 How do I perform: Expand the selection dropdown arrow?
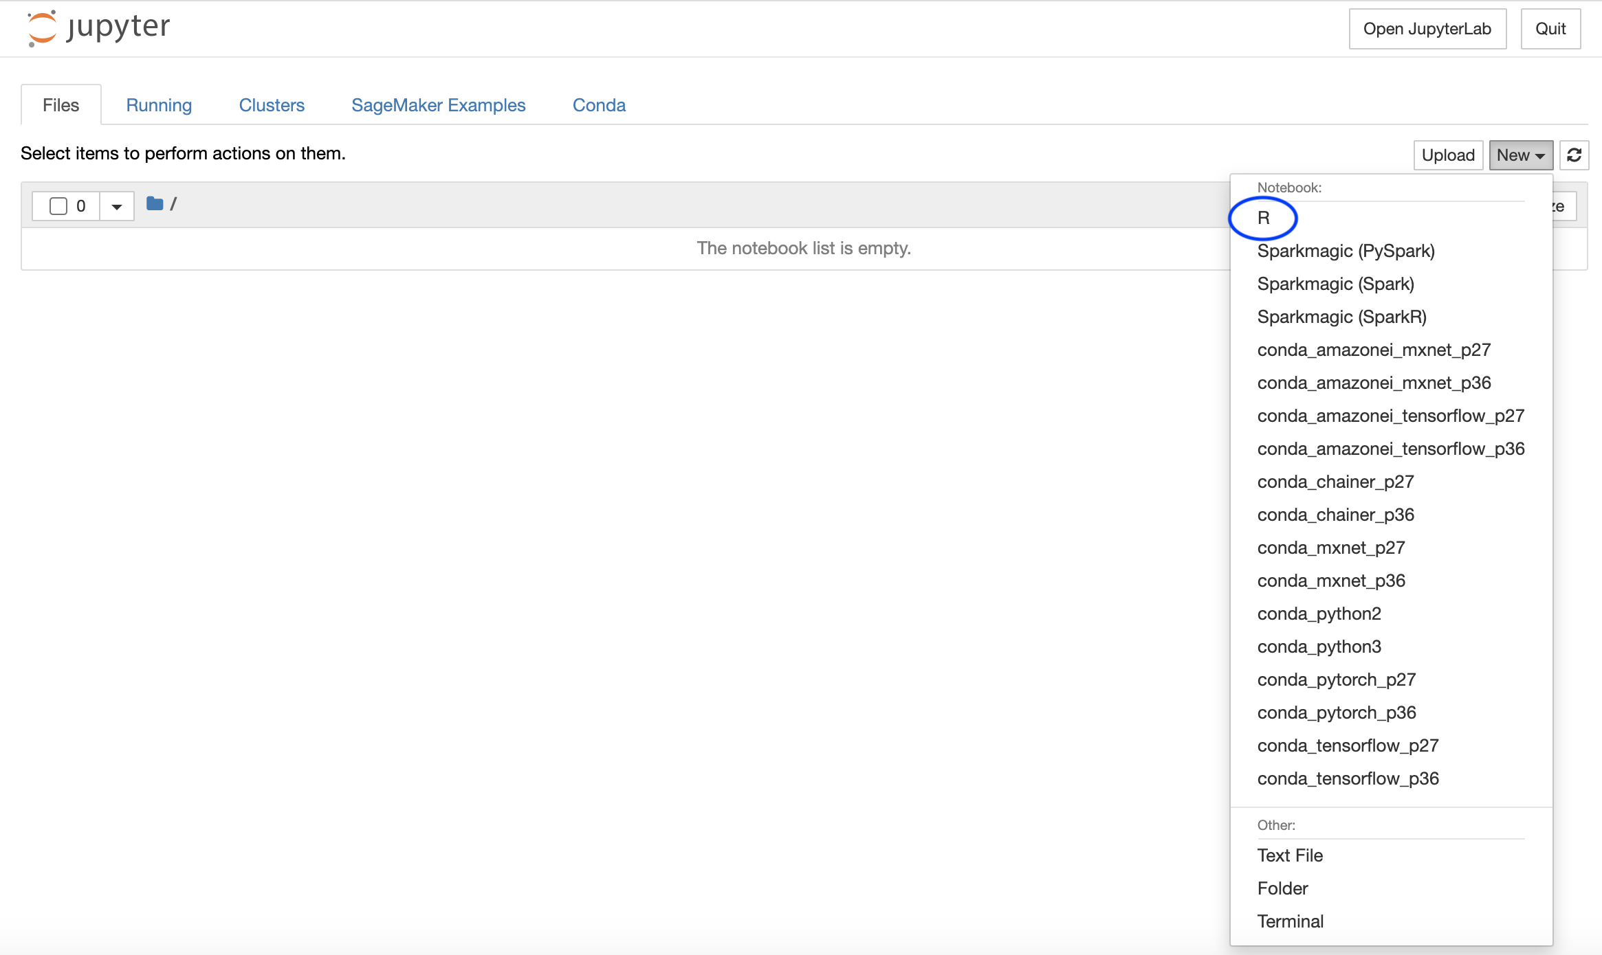coord(117,206)
